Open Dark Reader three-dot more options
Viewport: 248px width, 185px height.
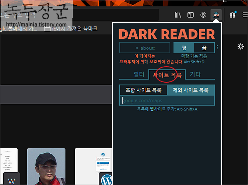[218, 47]
